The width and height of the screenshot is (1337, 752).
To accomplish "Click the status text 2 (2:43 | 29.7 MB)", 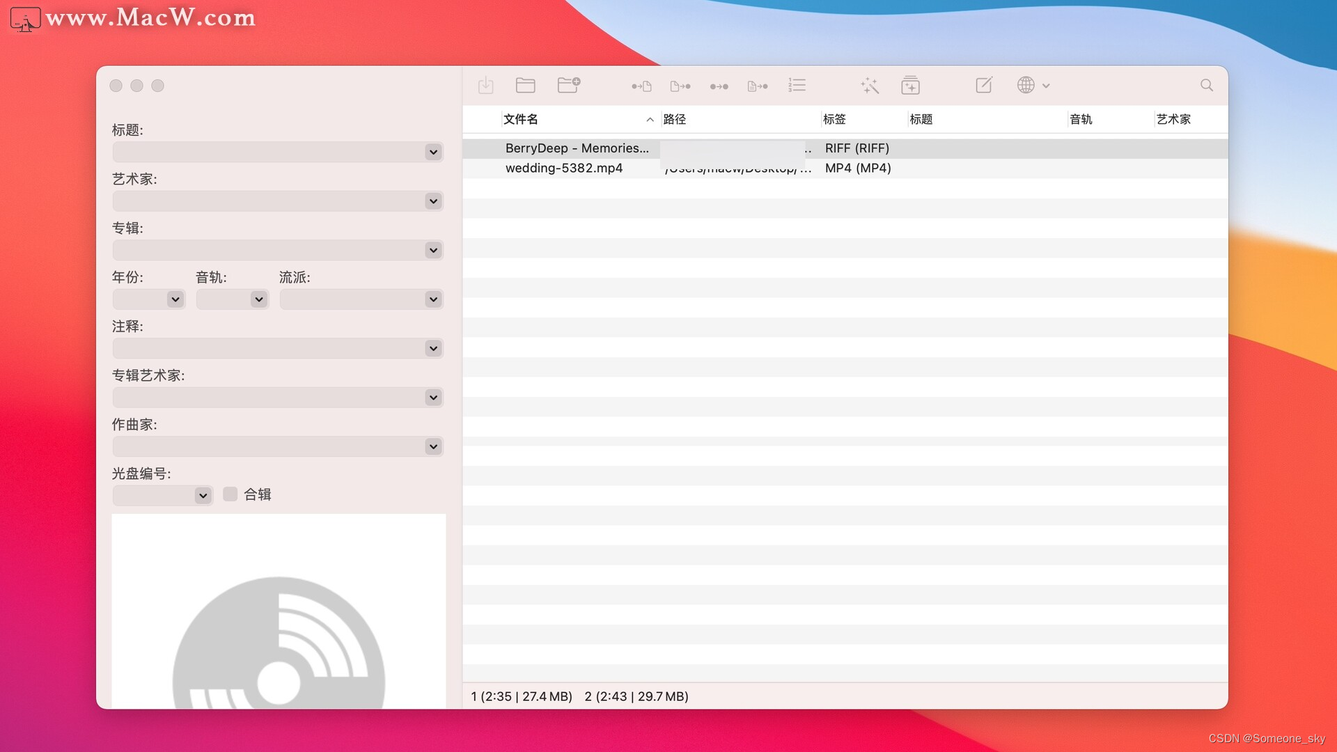I will point(636,696).
